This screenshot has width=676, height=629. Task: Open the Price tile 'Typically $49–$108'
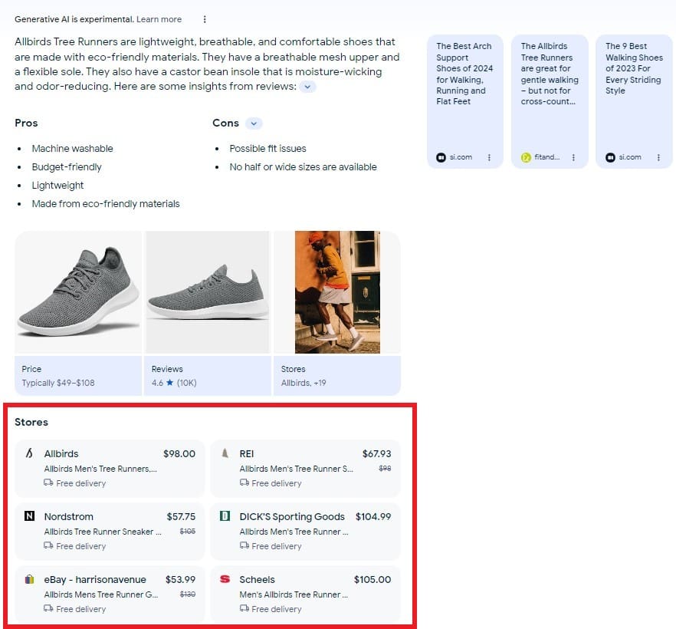tap(78, 376)
